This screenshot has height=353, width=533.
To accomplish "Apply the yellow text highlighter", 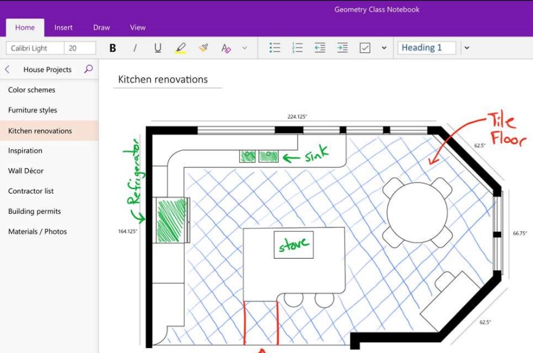I will (x=180, y=48).
